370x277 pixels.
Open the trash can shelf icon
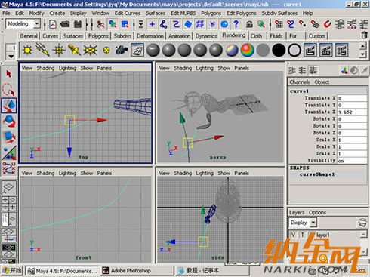(364, 35)
